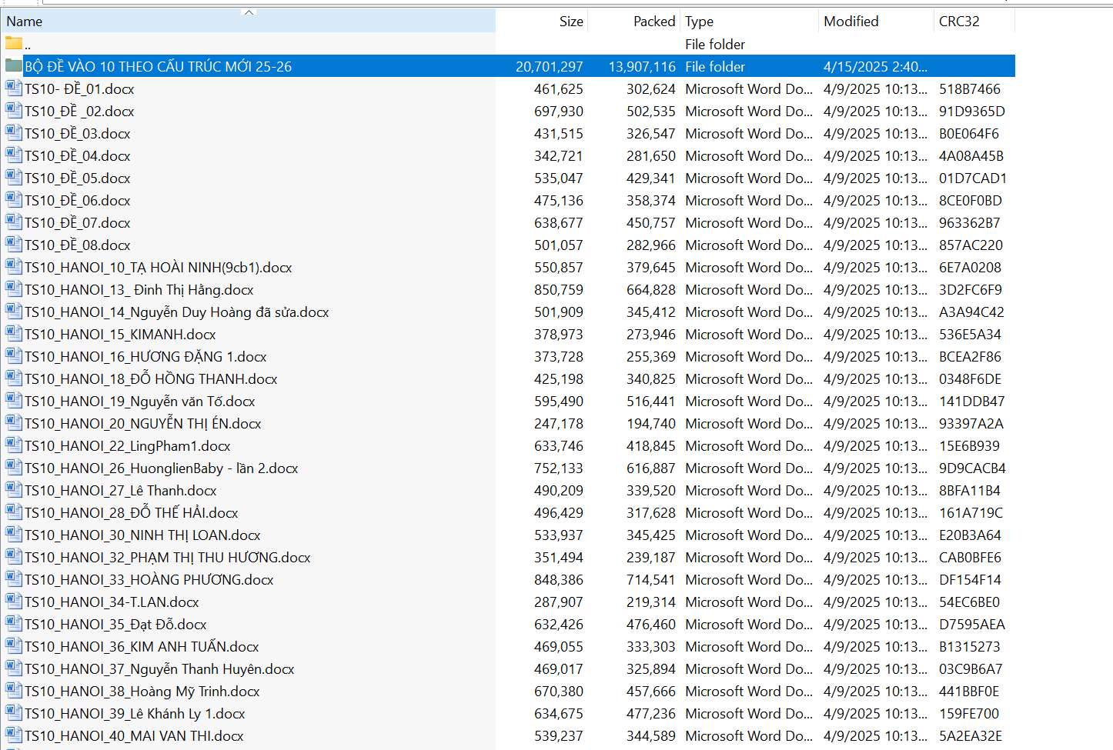Viewport: 1113px width, 750px height.
Task: Select TS10_HANOI_33_HOÀNG PHƯƠNG.docx file row
Action: (149, 580)
